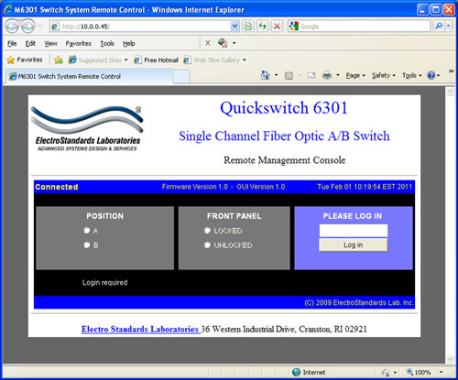458x380 pixels.
Task: Open the Help menu
Action: pyautogui.click(x=129, y=43)
